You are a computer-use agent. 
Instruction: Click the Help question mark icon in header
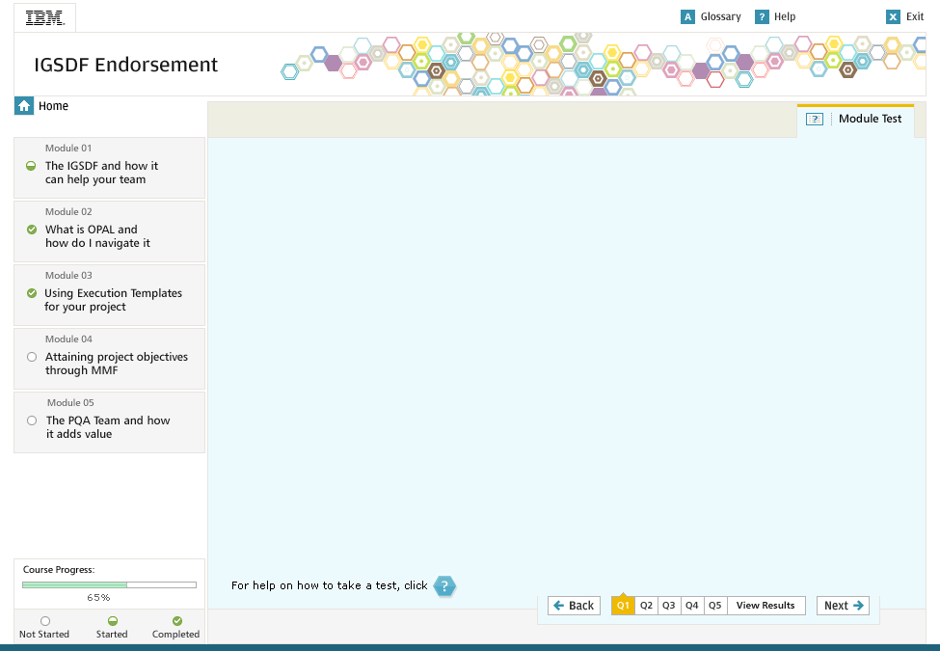point(762,16)
